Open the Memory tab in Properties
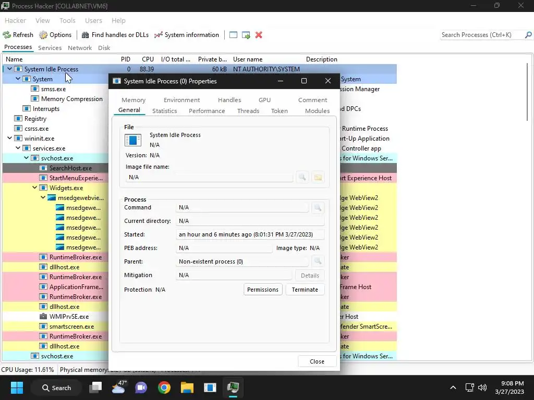The height and width of the screenshot is (400, 534). click(133, 100)
